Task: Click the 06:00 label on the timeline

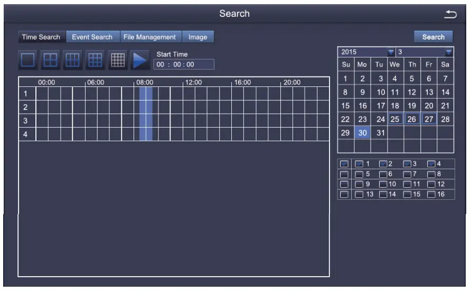Action: (96, 82)
